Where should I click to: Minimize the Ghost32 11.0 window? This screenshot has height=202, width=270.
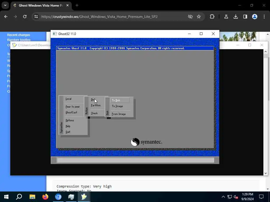point(189,34)
